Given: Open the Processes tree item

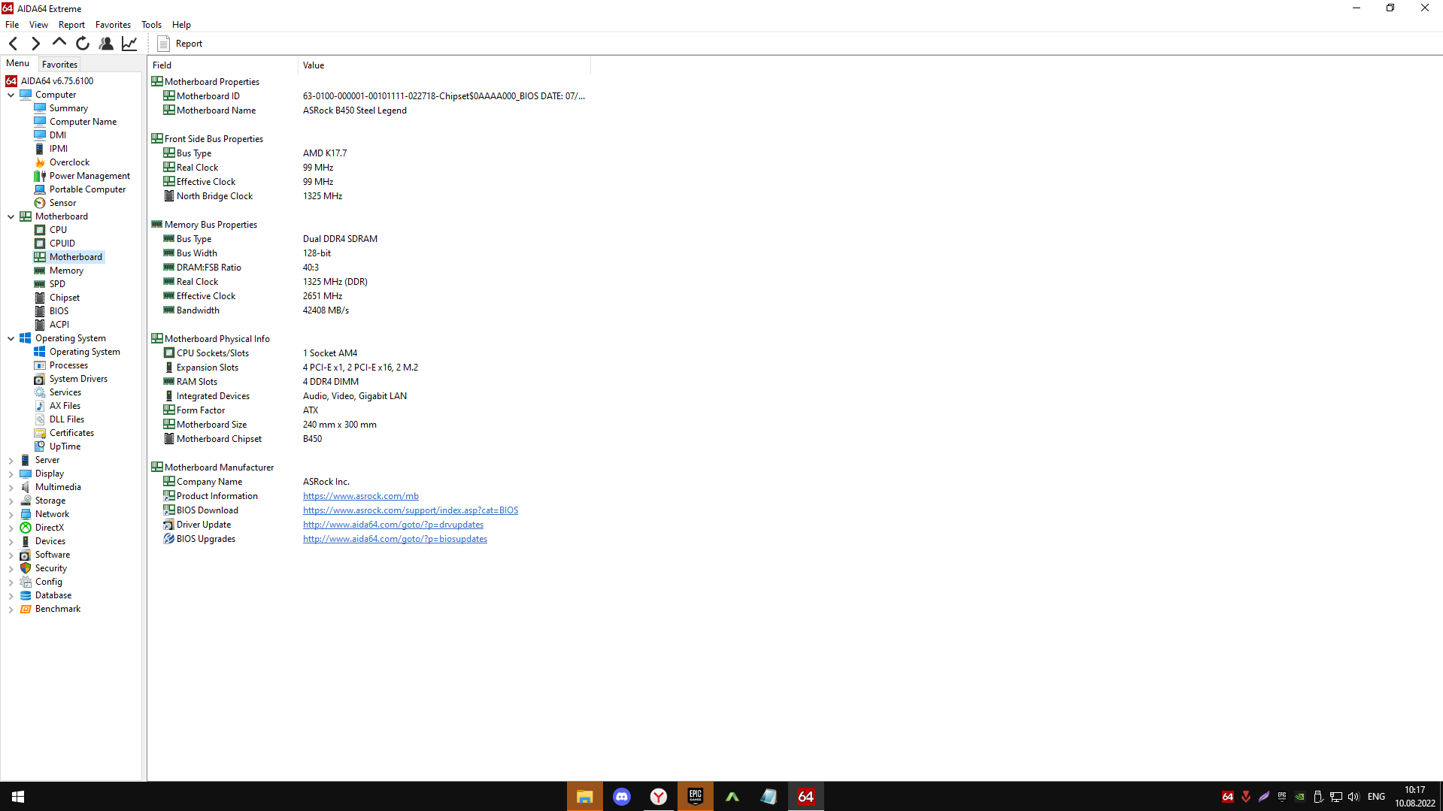Looking at the screenshot, I should click(x=68, y=365).
